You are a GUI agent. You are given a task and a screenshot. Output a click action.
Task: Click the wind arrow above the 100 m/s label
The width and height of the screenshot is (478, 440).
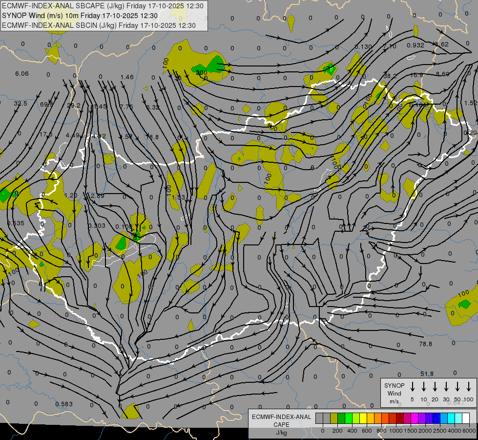[x=469, y=387]
